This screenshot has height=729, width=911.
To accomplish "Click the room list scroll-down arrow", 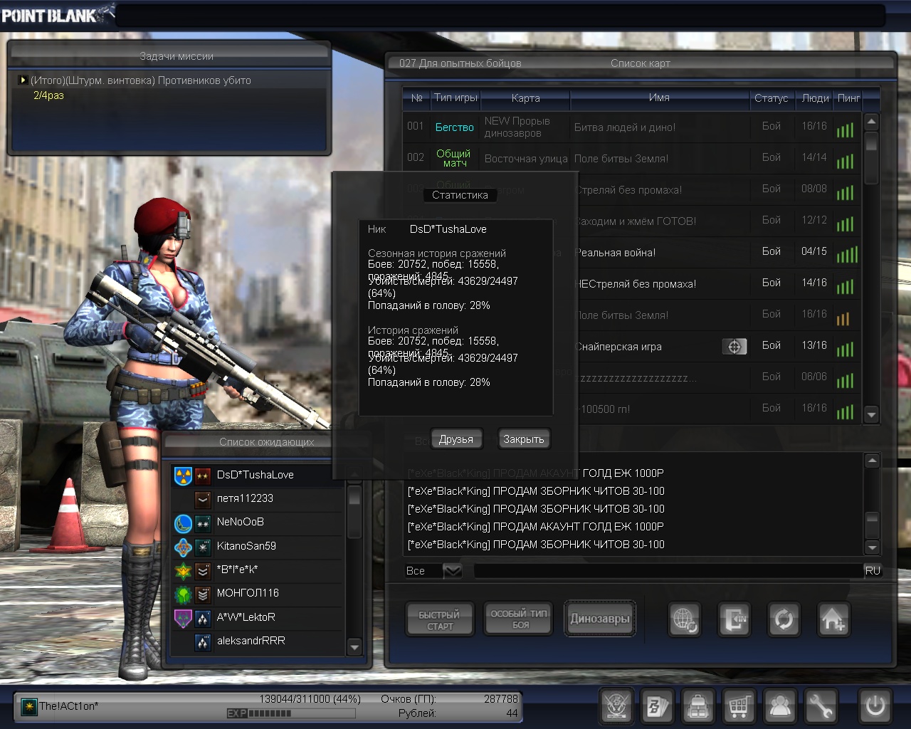I will pyautogui.click(x=871, y=414).
